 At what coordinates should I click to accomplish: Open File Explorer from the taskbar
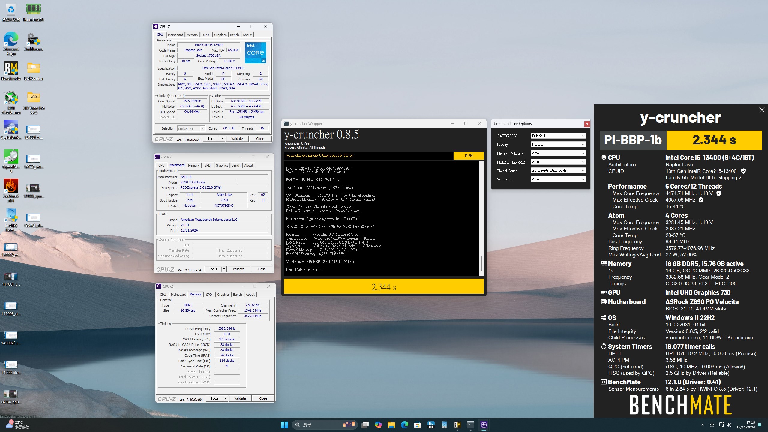[x=391, y=424]
